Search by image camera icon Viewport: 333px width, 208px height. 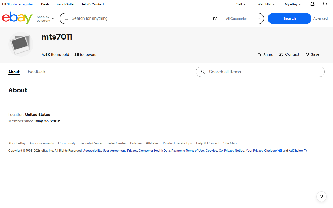[x=215, y=18]
